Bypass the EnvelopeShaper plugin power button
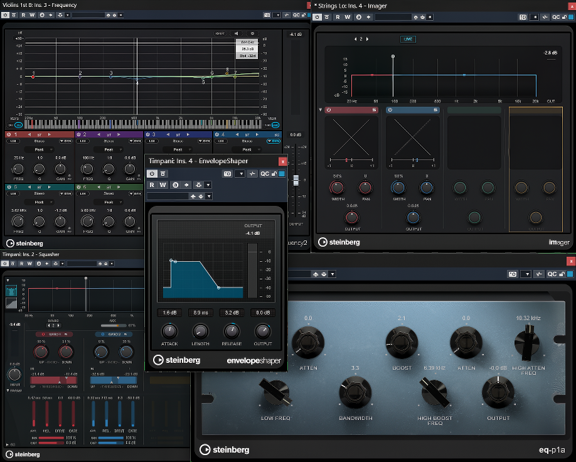The image size is (576, 462). [x=152, y=173]
